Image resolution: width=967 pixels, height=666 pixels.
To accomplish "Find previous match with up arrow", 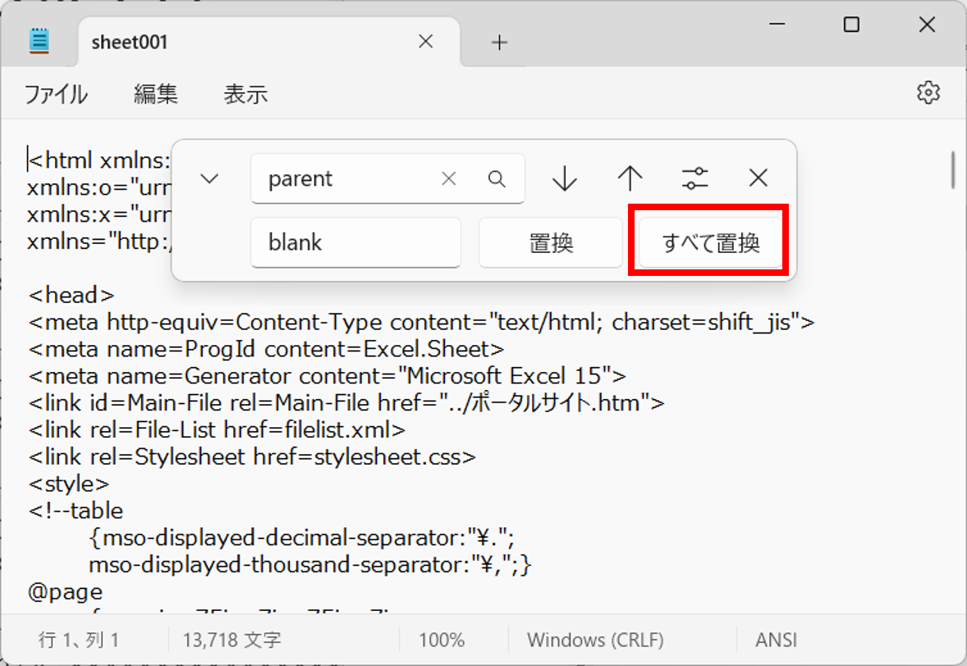I will point(630,178).
